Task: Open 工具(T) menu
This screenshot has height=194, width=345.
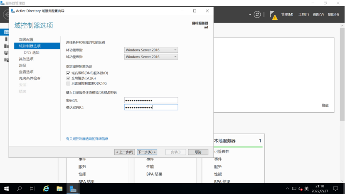Action: pyautogui.click(x=303, y=15)
